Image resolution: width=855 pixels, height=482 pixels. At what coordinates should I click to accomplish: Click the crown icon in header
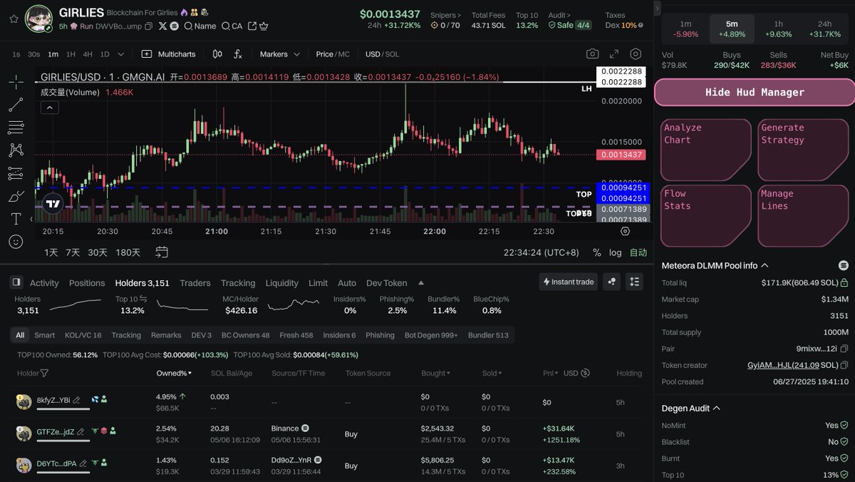pos(263,26)
